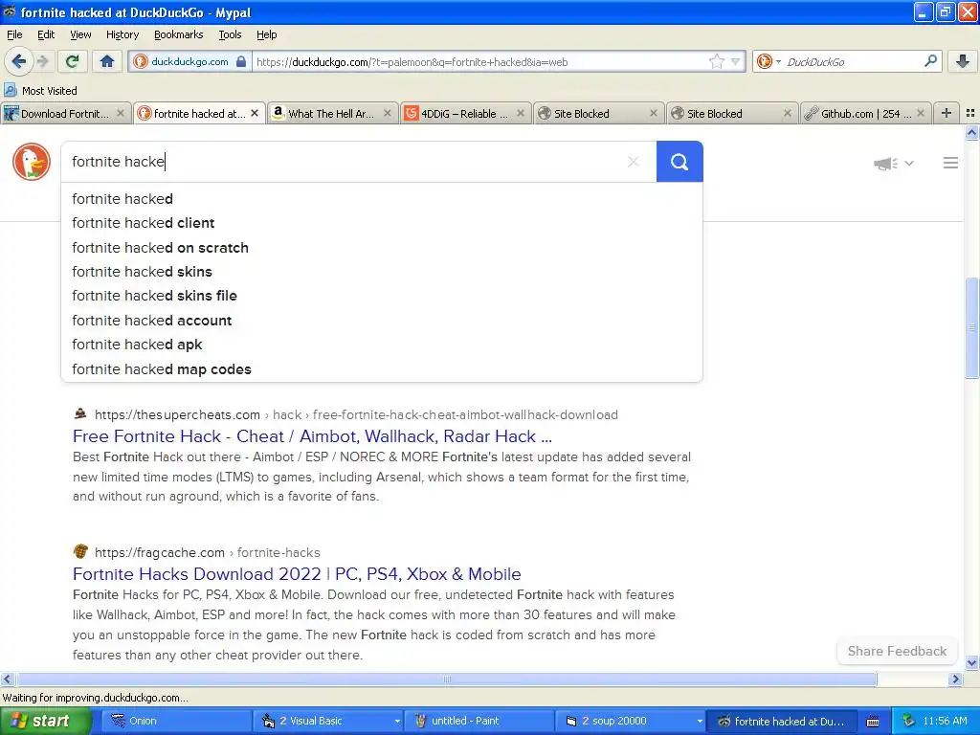980x735 pixels.
Task: Select suggestion 'fortnite hacked map codes'
Action: coord(381,368)
